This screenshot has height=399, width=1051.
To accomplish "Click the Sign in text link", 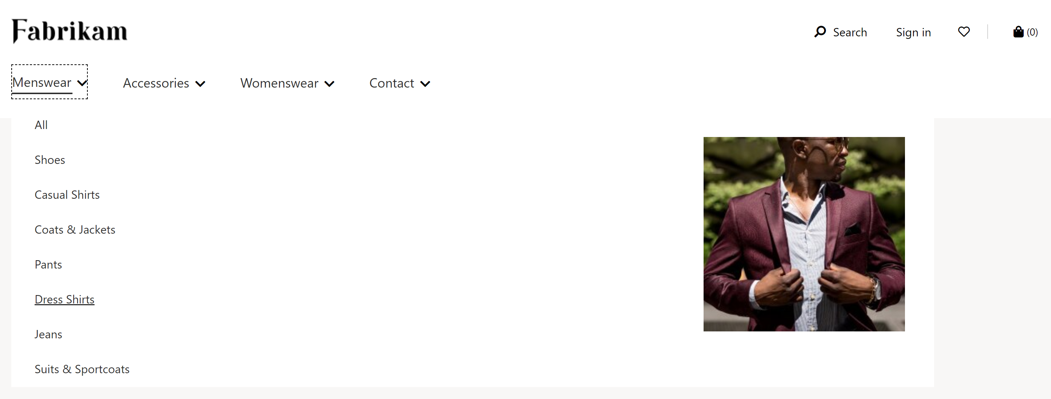I will 914,31.
